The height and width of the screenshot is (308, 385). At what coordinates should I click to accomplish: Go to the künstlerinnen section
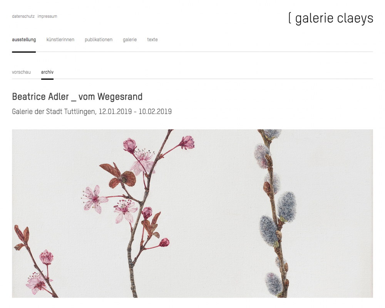pyautogui.click(x=60, y=40)
